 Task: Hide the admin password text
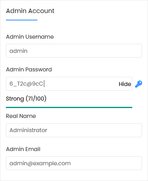125,84
